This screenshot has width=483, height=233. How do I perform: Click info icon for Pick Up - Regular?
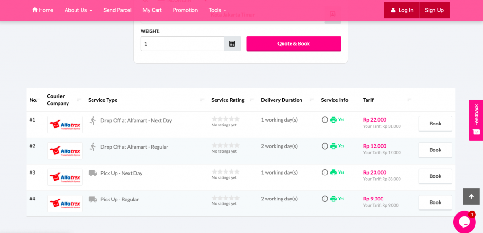point(325,199)
